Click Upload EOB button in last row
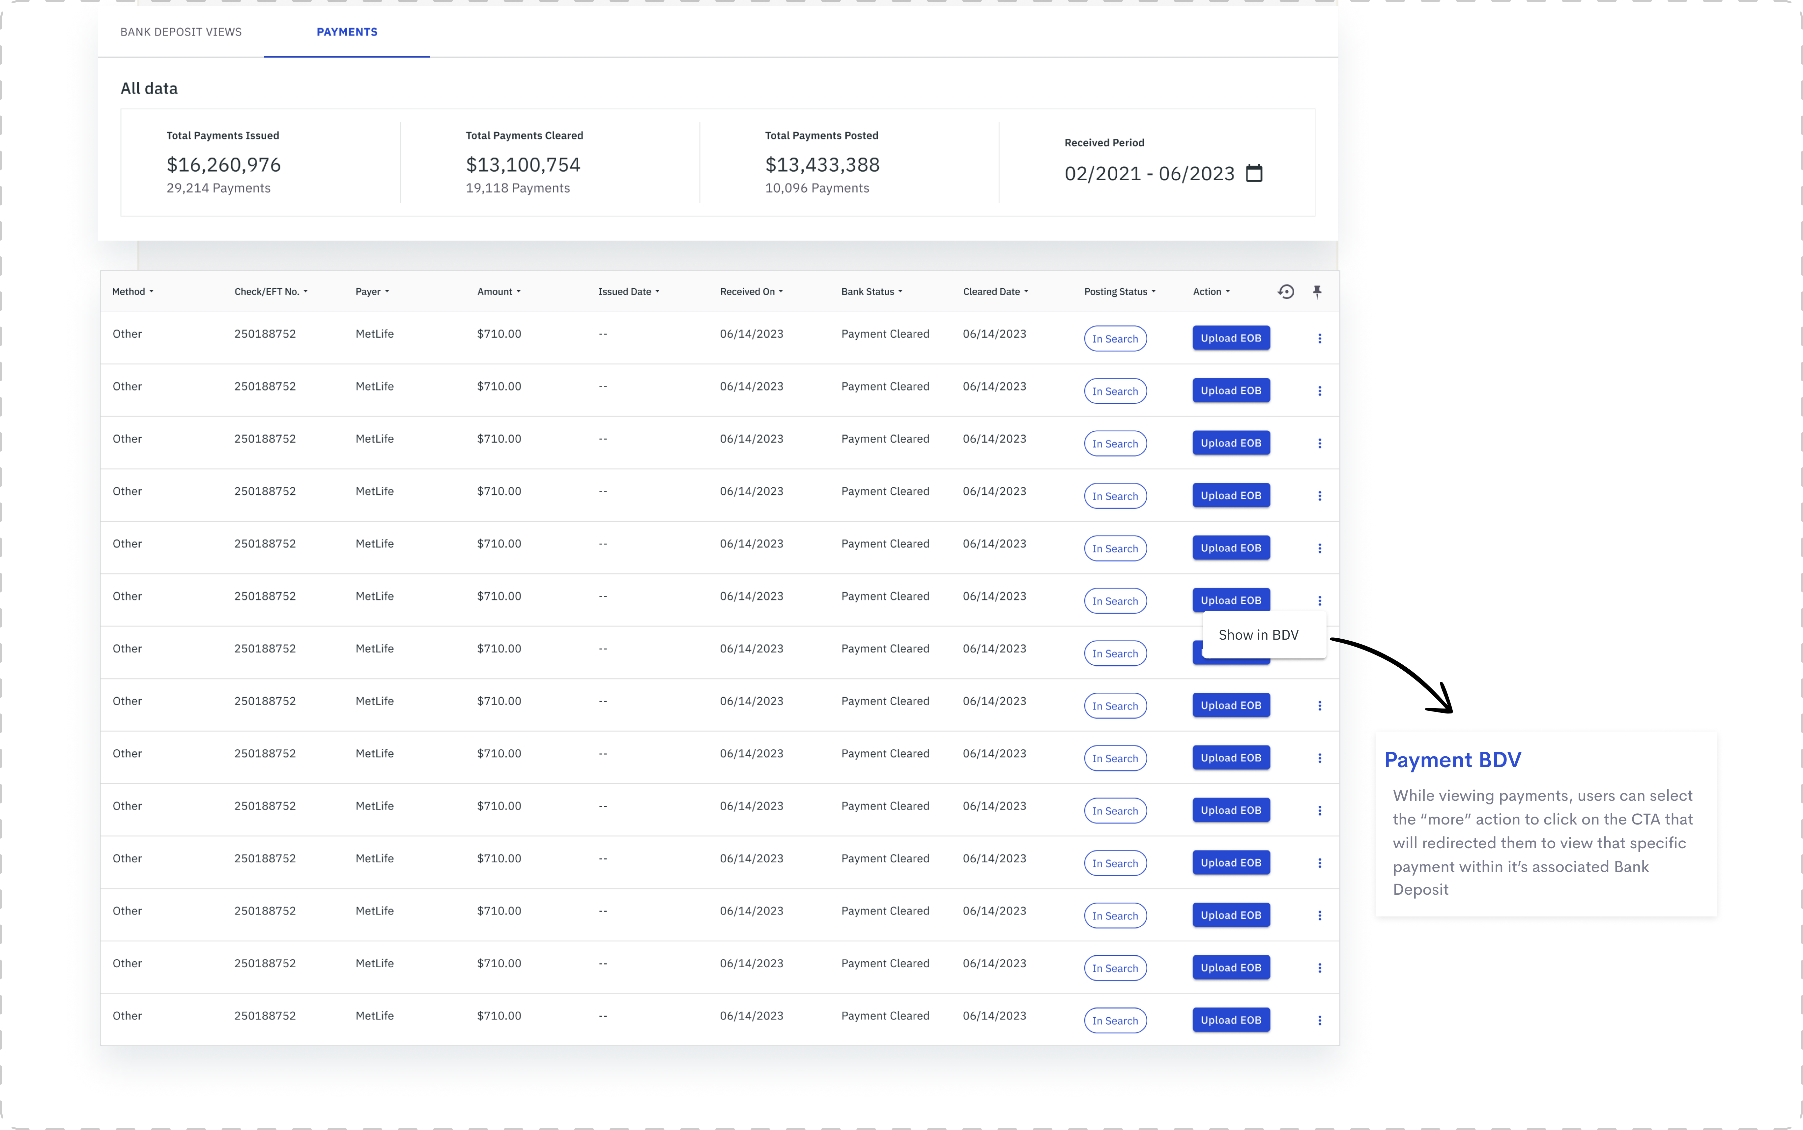The image size is (1803, 1130). click(x=1231, y=1020)
